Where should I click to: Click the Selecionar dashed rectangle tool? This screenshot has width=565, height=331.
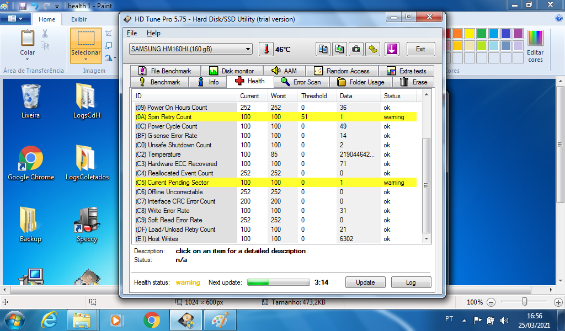[86, 38]
